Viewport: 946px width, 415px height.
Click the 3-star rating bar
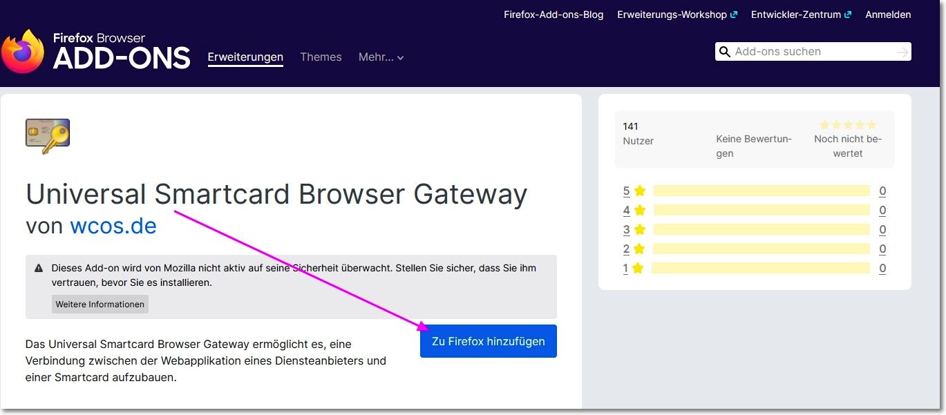click(761, 229)
